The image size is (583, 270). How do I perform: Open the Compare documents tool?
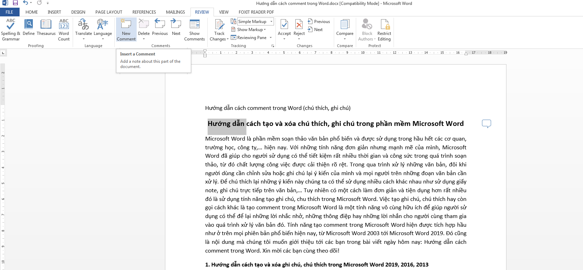point(345,25)
